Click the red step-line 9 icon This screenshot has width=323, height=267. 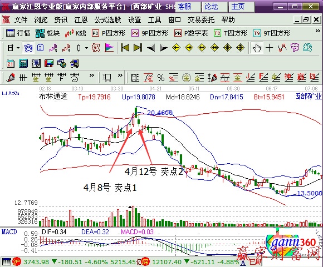pos(66,48)
